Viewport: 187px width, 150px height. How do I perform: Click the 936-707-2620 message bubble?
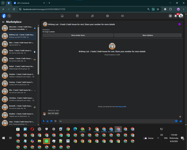53,113
